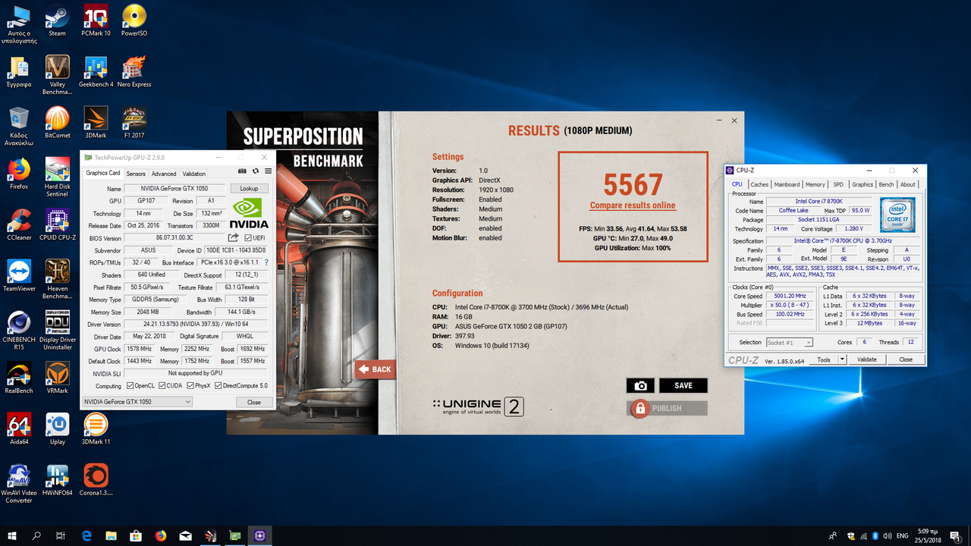Open the Corona benchmark desktop icon
The height and width of the screenshot is (546, 971).
pos(96,479)
